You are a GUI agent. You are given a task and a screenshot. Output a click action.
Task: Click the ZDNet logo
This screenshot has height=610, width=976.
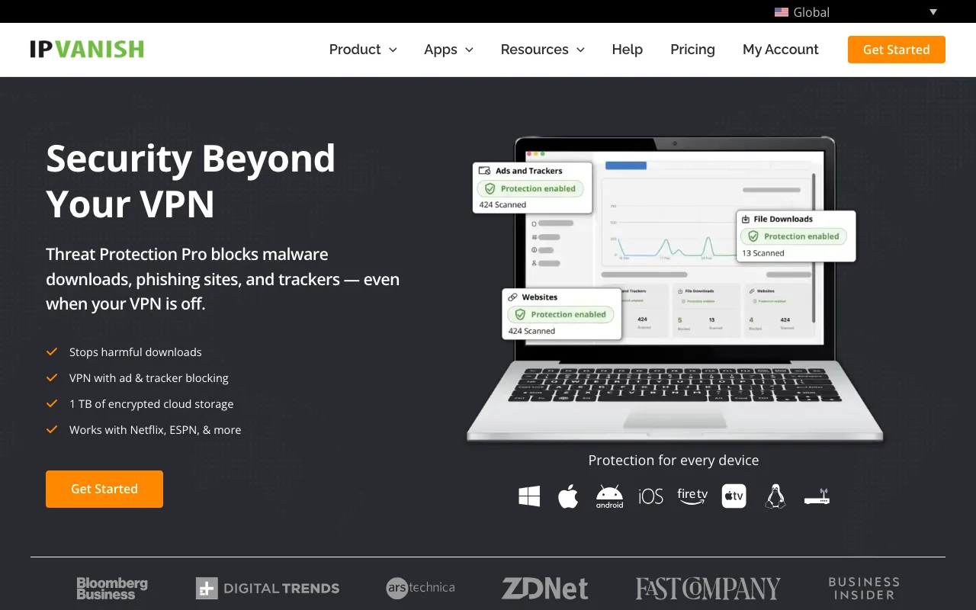[544, 588]
